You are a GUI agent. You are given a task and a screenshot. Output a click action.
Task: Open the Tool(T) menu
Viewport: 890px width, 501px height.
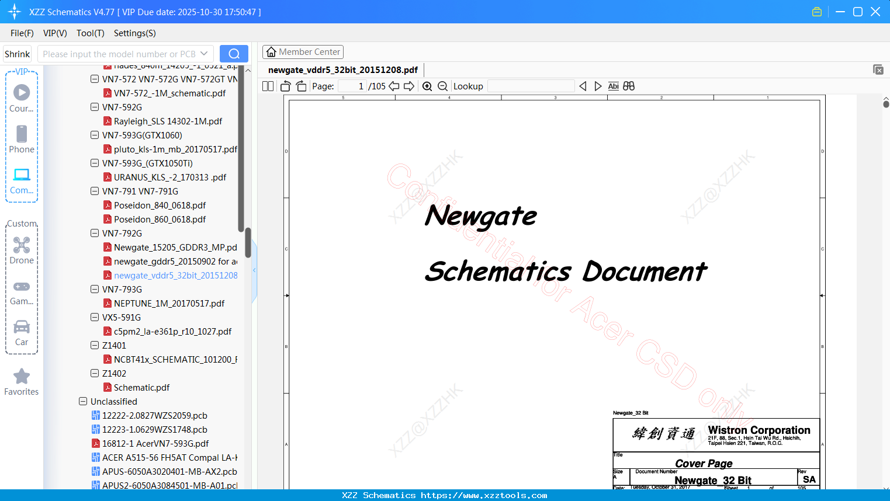[x=91, y=33]
